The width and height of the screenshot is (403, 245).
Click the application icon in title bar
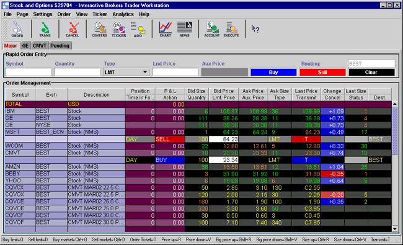click(x=5, y=5)
